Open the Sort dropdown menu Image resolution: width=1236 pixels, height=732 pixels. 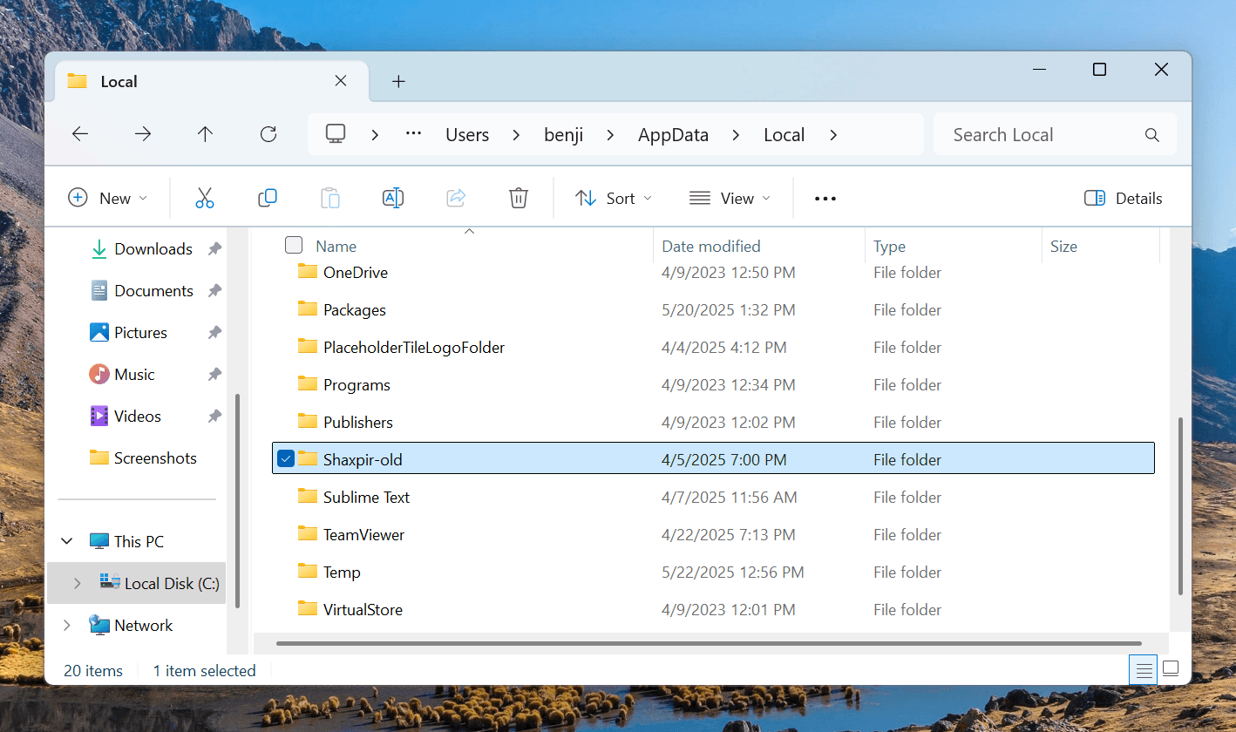614,198
